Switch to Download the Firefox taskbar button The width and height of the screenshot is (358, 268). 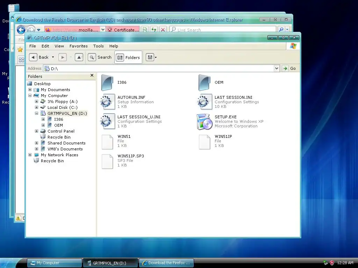point(166,263)
